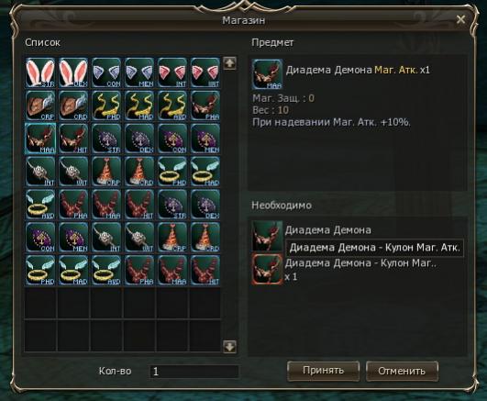Viewport: 487px width, 401px height.
Task: Select the bunny ears STR item
Action: click(40, 72)
